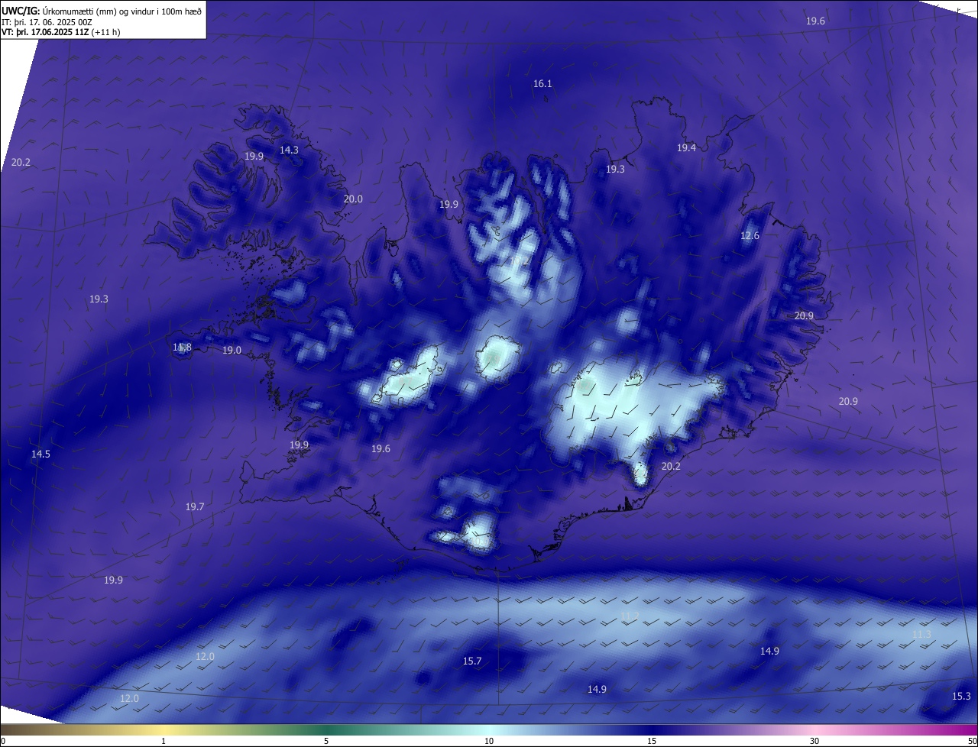Screen dimensions: 978x747
Task: Select the 11.3 value over the southeast ocean
Action: pyautogui.click(x=921, y=634)
